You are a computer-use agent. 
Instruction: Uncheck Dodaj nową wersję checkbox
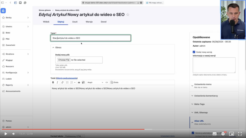click(x=194, y=52)
